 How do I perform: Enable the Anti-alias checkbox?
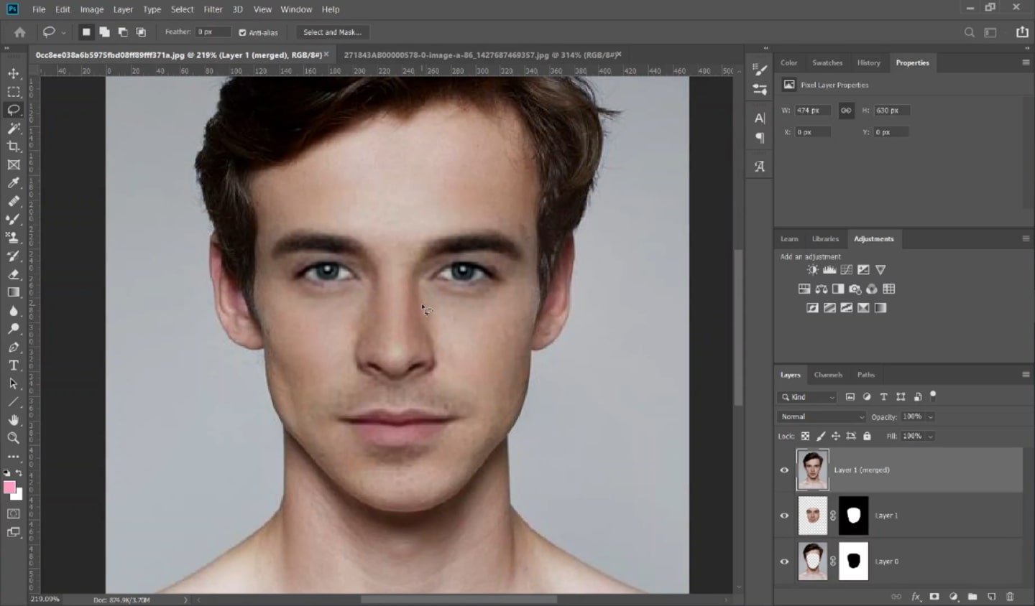pos(242,32)
